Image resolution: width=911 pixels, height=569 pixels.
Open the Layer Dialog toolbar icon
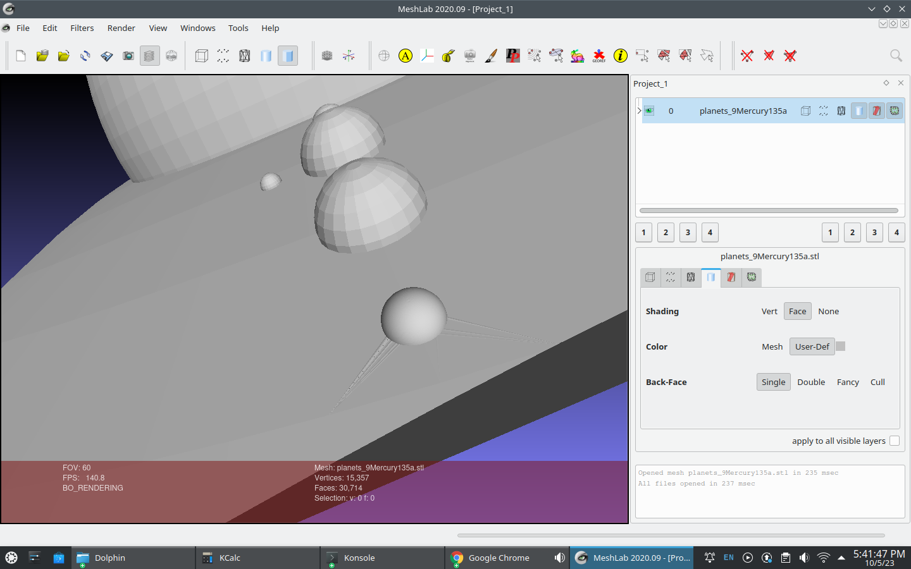pyautogui.click(x=149, y=56)
